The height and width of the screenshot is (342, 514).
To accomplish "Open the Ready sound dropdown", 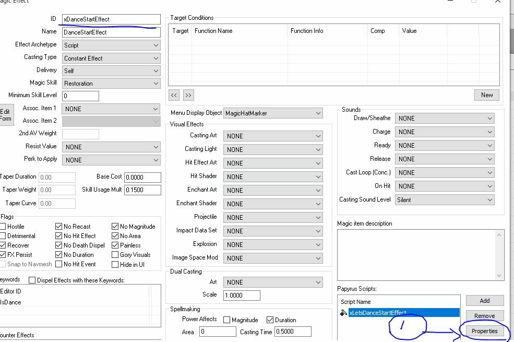I will 445,146.
